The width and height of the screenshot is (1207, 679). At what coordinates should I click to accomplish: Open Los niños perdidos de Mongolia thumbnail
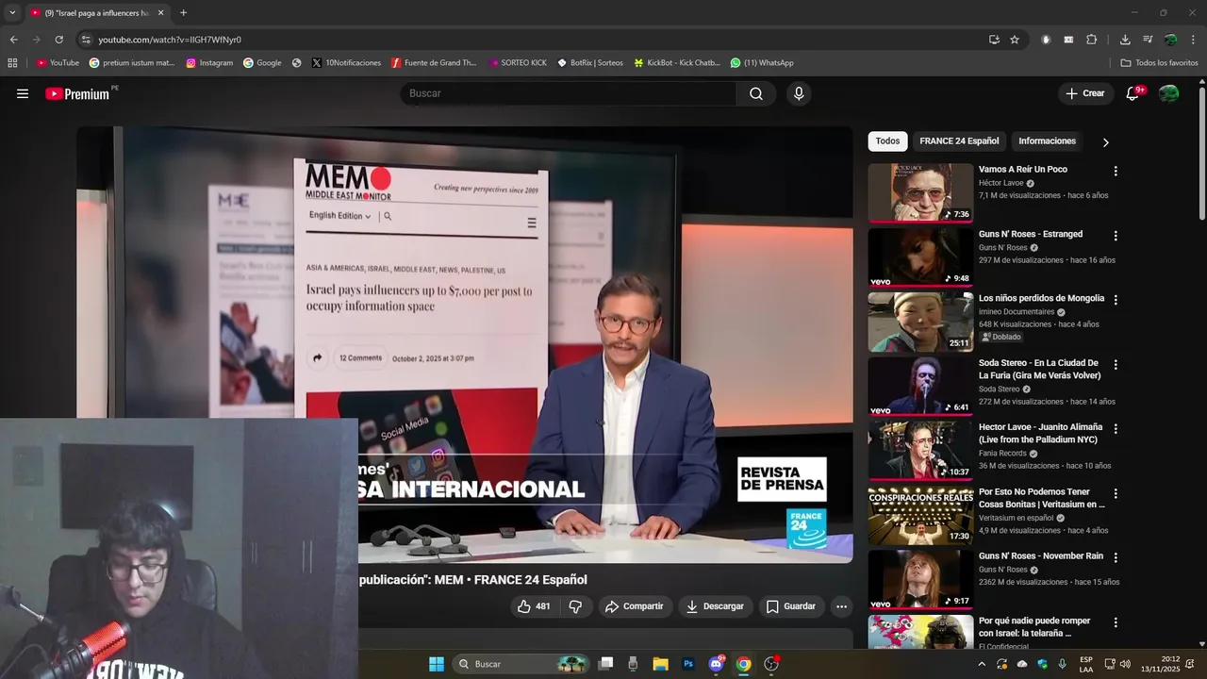[920, 322]
